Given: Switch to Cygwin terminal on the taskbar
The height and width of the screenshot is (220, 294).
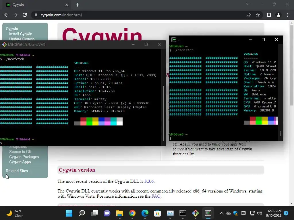Looking at the screenshot, I should click(208, 213).
